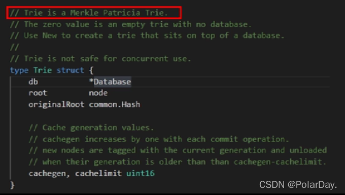The height and width of the screenshot is (195, 345).
Task: Select the node type of root
Action: (x=98, y=93)
